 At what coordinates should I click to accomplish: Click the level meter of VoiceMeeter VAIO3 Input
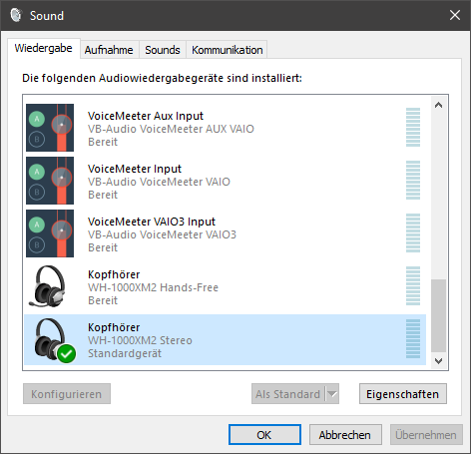(413, 233)
